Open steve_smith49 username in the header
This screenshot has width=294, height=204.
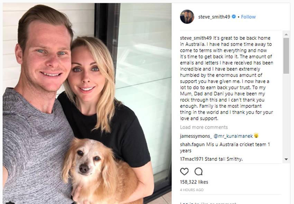(x=214, y=17)
